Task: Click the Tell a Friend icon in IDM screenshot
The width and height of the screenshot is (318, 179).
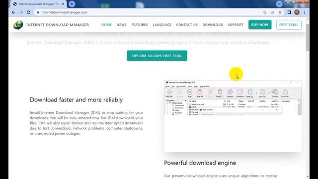Action: tap(285, 93)
